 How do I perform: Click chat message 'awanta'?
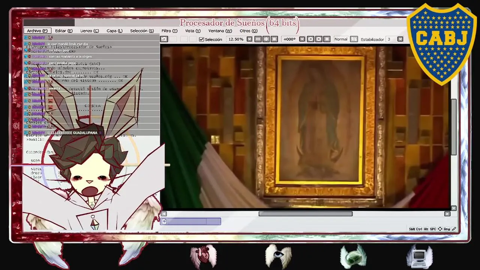tap(54, 88)
